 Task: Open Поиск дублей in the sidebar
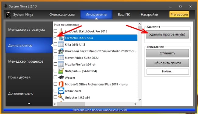pyautogui.click(x=29, y=77)
